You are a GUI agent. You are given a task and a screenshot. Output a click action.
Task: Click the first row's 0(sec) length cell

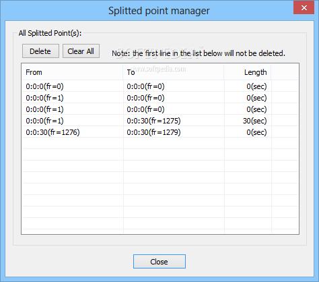tap(256, 86)
